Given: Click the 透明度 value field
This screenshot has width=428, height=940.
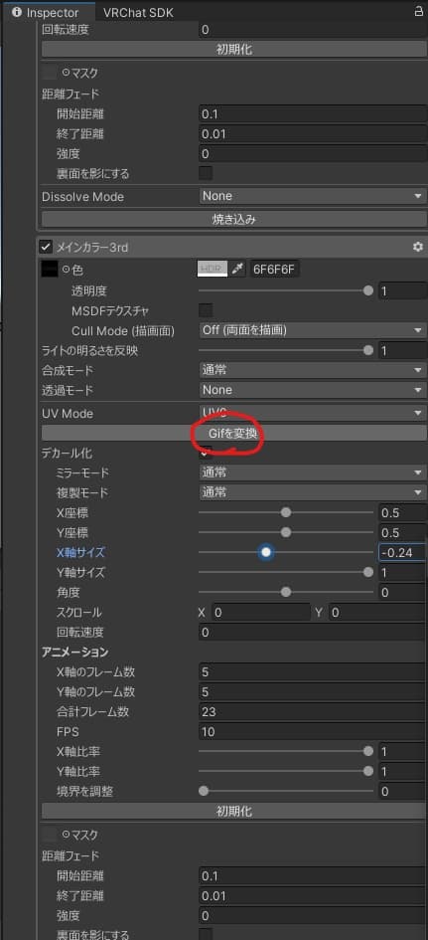Looking at the screenshot, I should (x=402, y=290).
